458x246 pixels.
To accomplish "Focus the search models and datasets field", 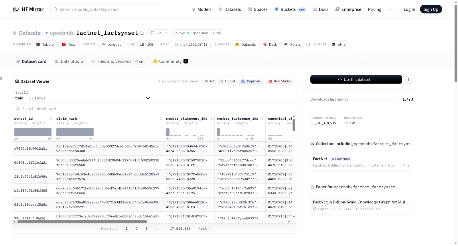I will tap(105, 9).
